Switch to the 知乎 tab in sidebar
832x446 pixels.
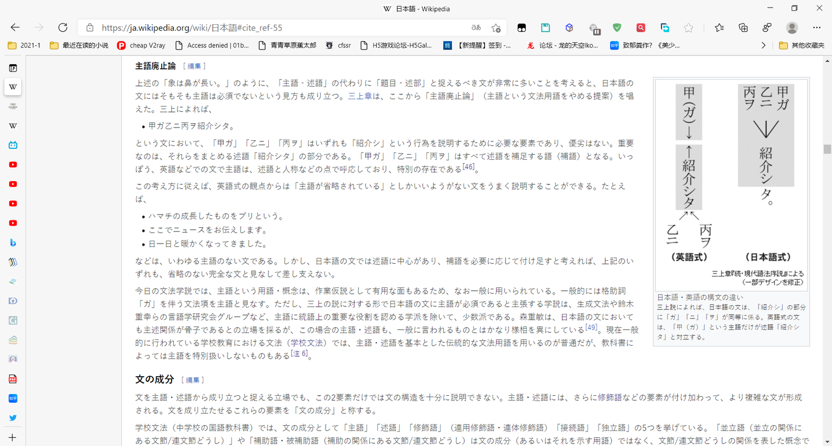(x=13, y=398)
